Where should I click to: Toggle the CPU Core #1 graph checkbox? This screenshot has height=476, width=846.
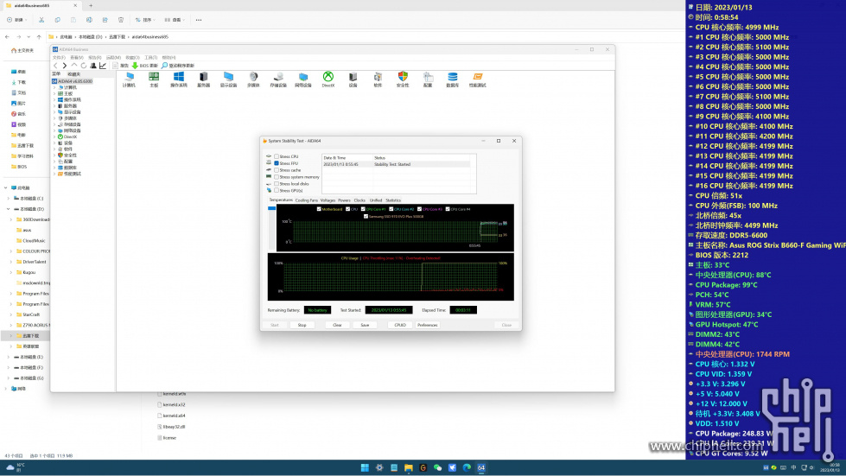point(363,208)
